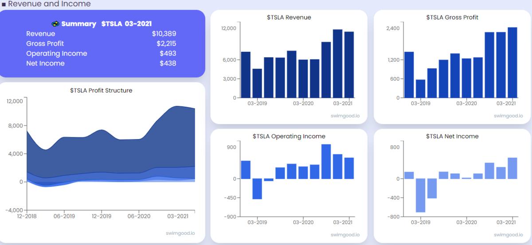532x245 pixels.
Task: Click the 4,000 axis label in Profit Structure
Action: point(16,154)
